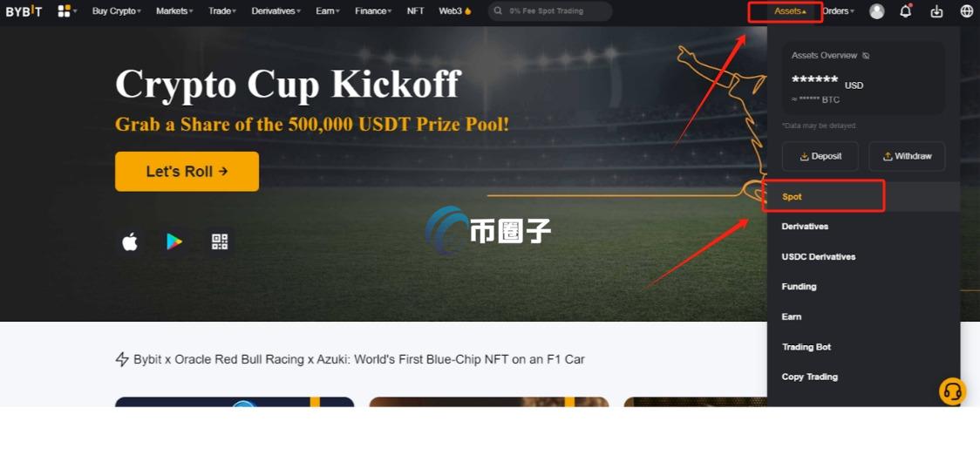Focus the 0% Fee Spot Trading search field
This screenshot has width=980, height=462.
point(550,11)
